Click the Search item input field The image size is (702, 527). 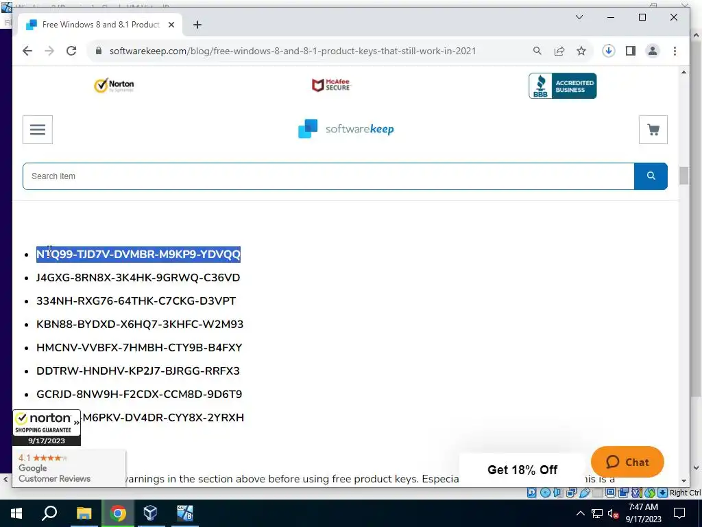[x=328, y=176]
